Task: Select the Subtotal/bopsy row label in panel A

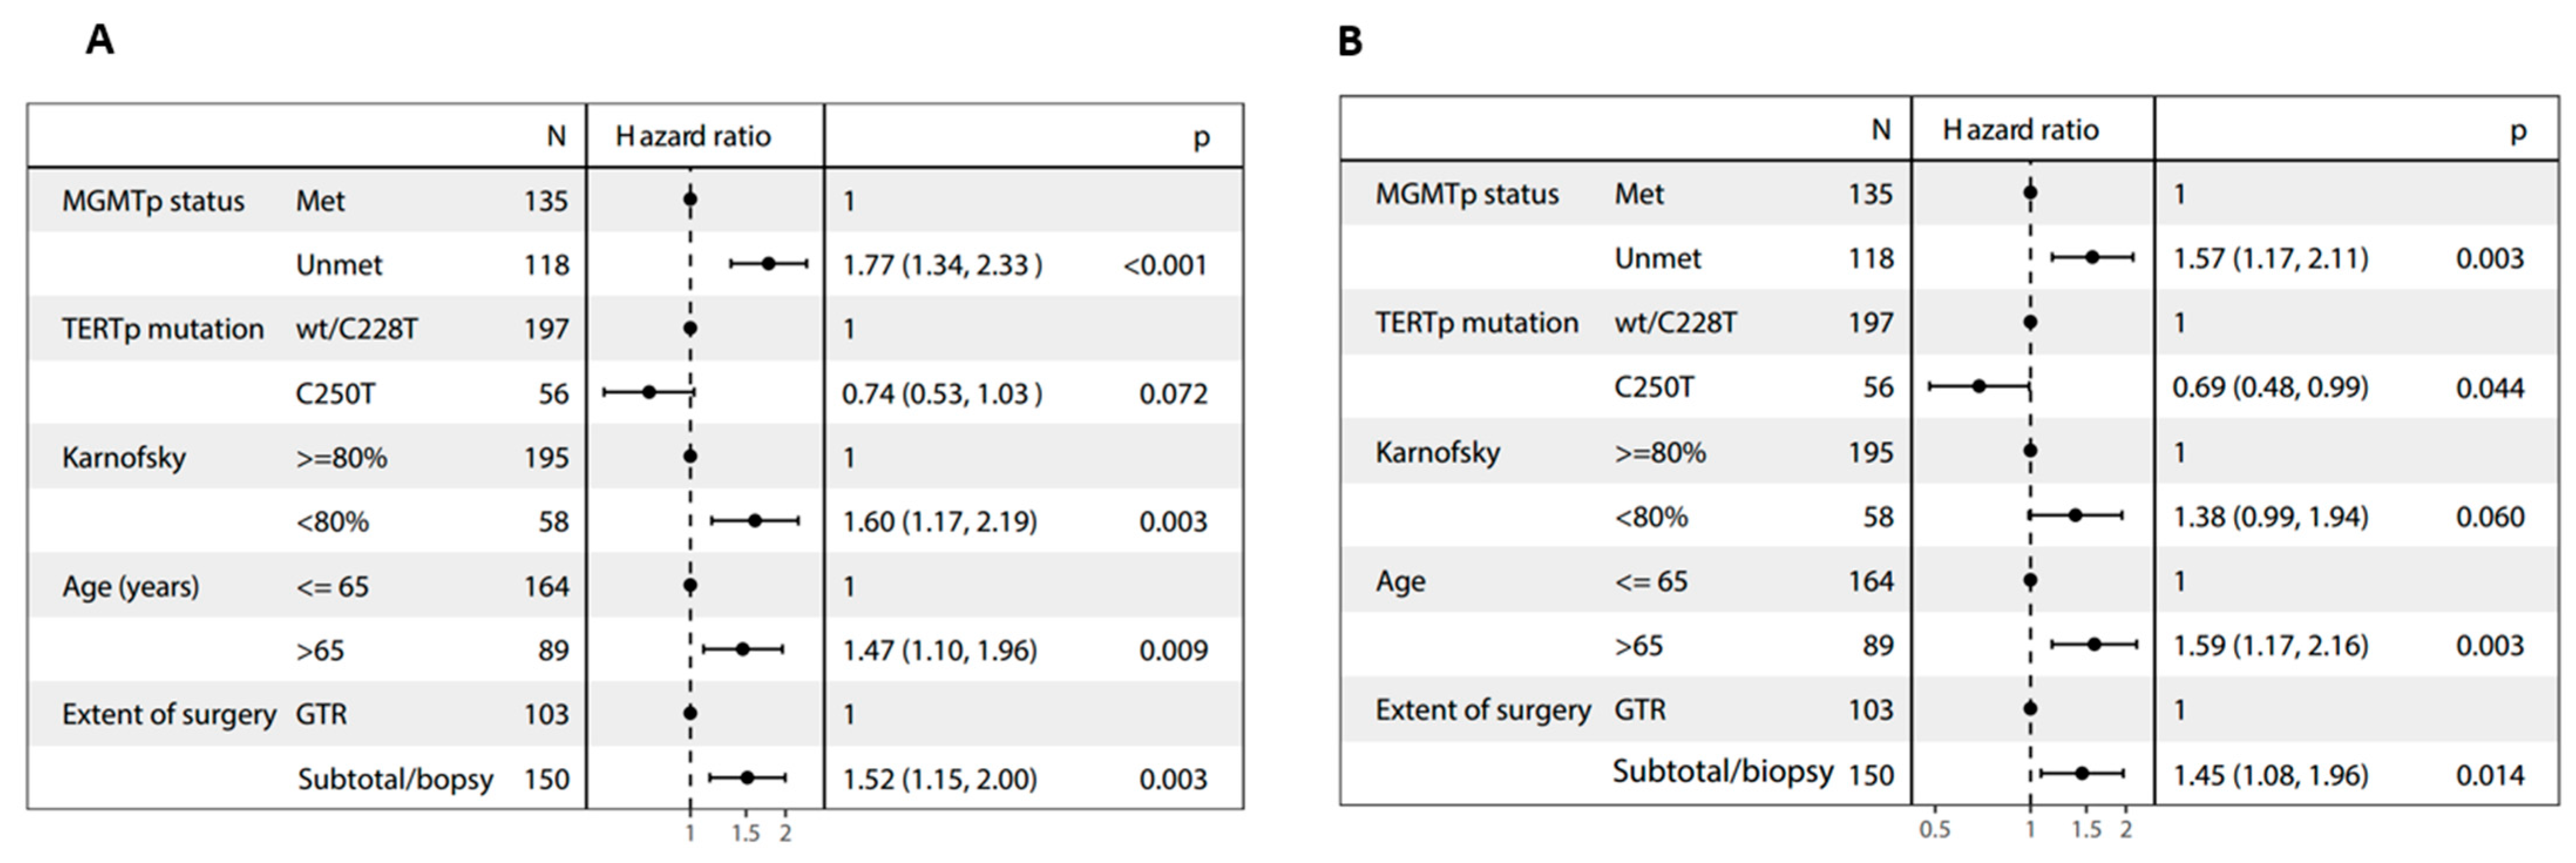Action: click(x=395, y=779)
